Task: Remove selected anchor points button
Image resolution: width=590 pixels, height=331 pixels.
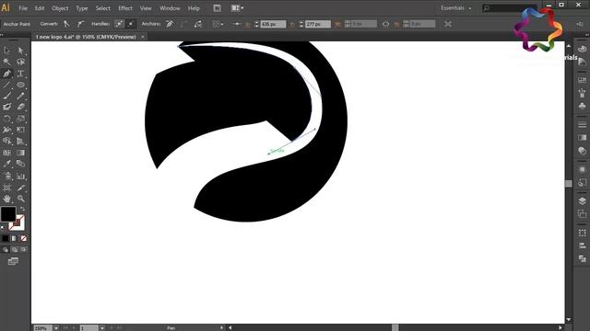Action: click(x=170, y=24)
